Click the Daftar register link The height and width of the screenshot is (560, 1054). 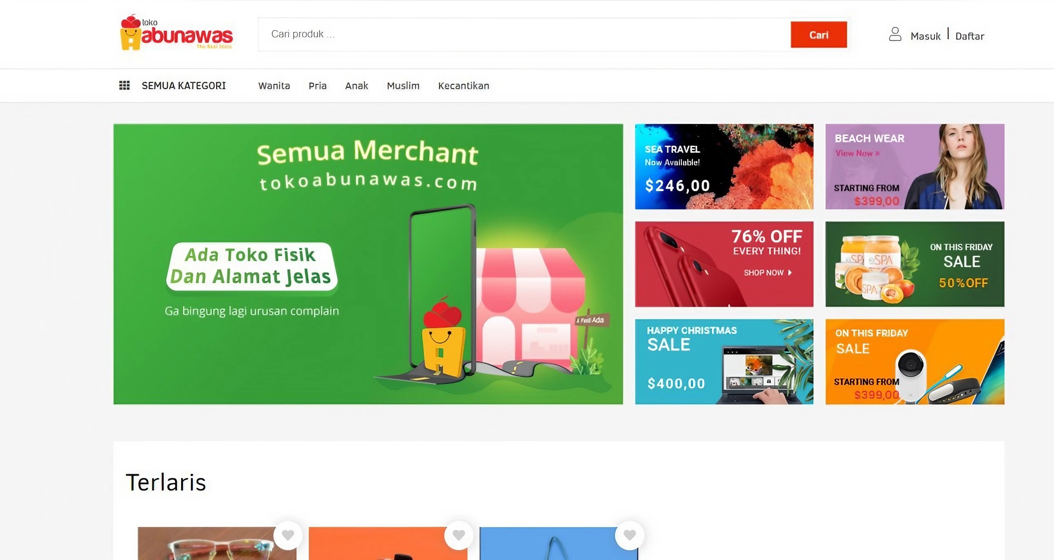pos(970,36)
